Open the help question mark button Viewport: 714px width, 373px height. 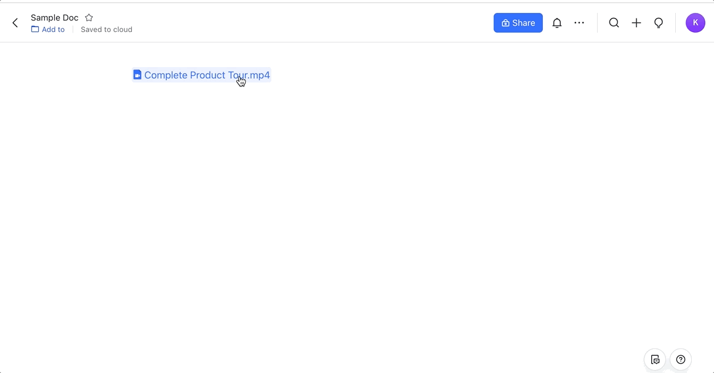tap(681, 359)
